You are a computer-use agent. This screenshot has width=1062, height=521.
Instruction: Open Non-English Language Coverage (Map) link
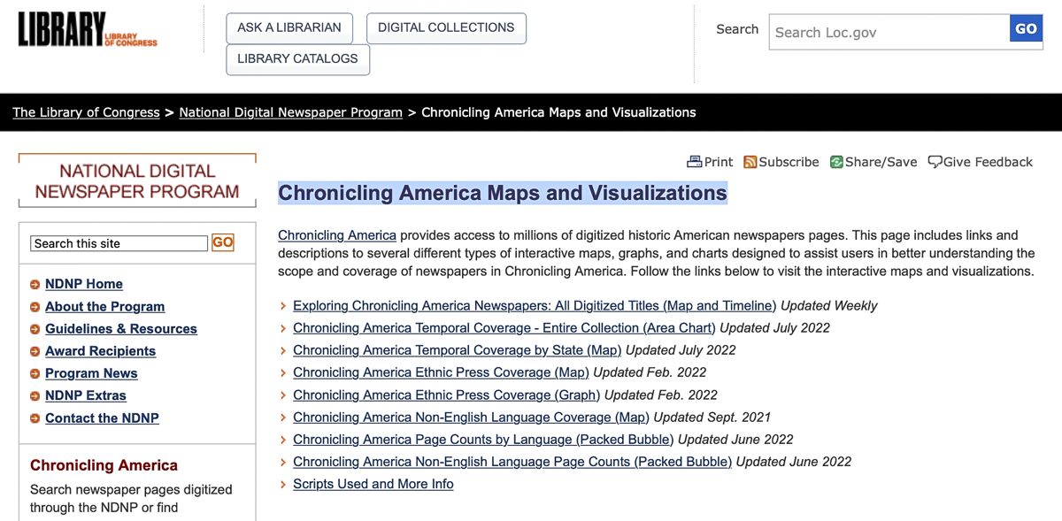(471, 417)
